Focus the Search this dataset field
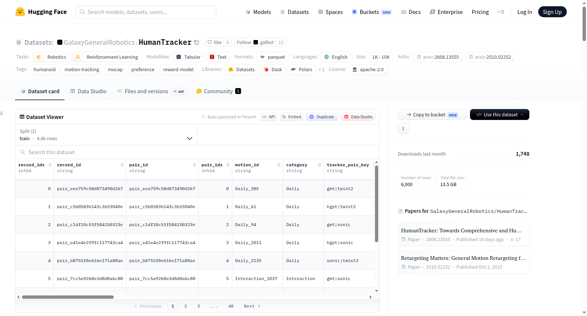587x316 pixels. pos(197,152)
